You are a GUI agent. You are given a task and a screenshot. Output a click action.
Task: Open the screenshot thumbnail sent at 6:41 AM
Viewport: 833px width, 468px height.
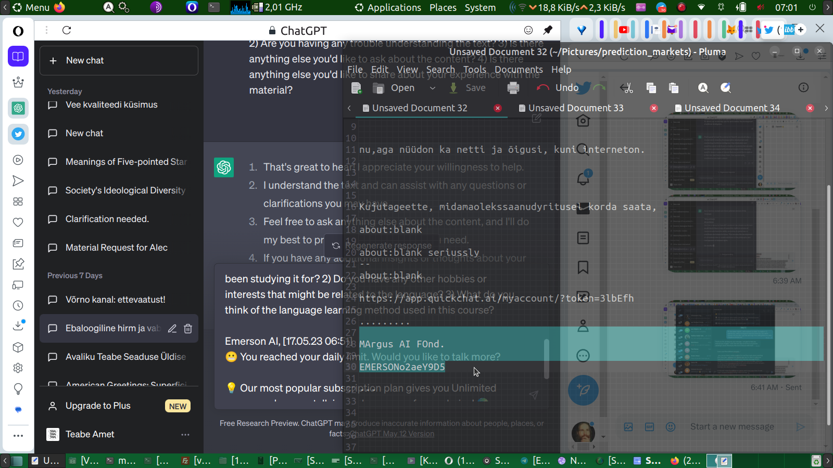click(734, 339)
